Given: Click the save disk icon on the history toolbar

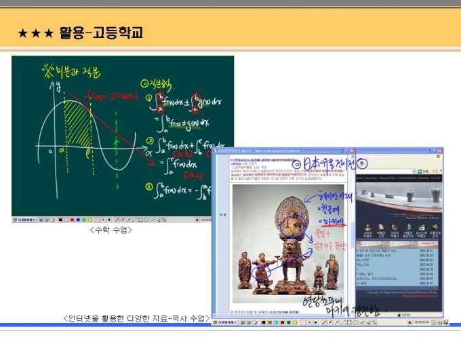Looking at the screenshot, I should [x=445, y=322].
